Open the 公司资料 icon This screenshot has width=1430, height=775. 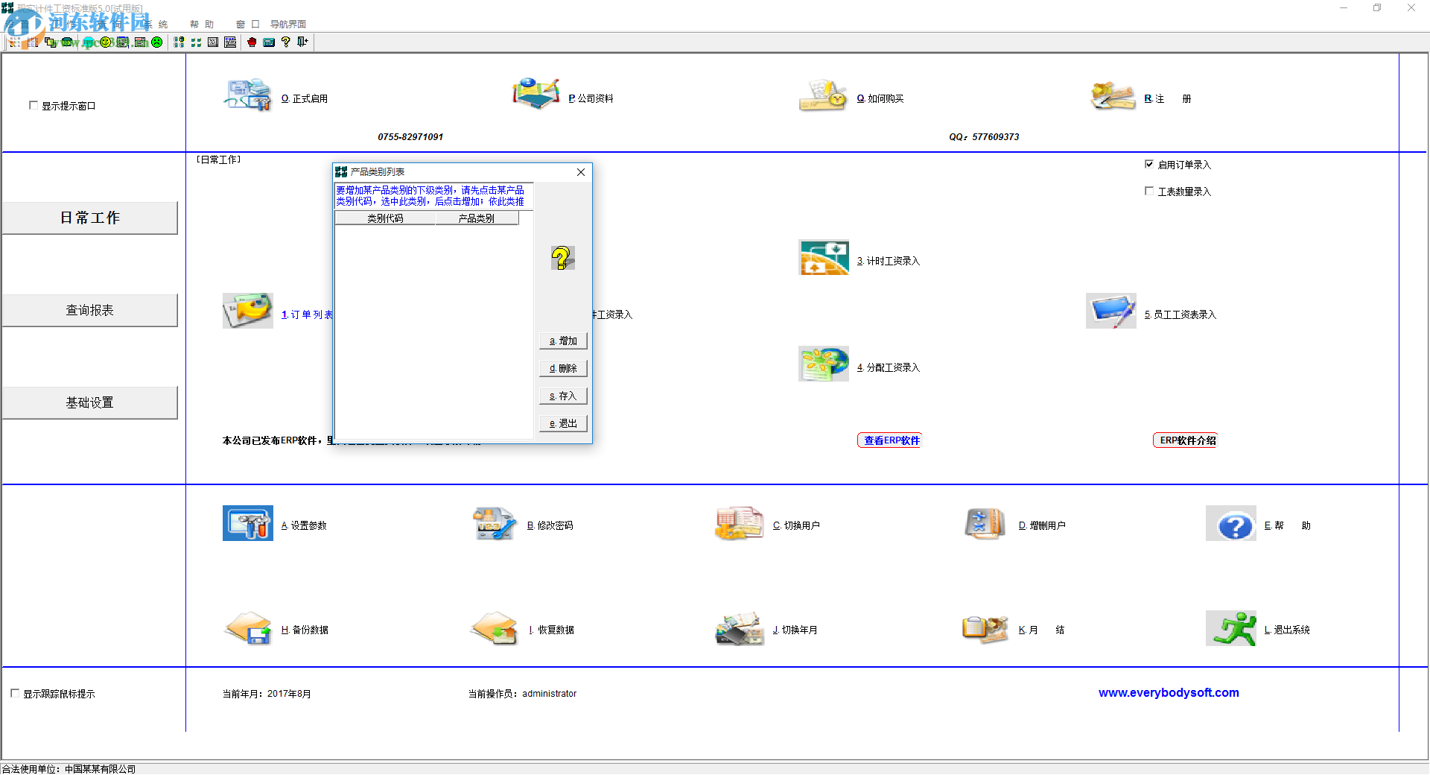point(536,95)
